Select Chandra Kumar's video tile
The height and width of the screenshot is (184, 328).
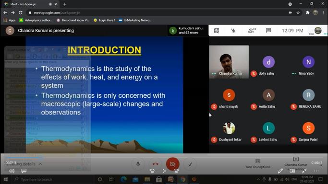coord(229,62)
